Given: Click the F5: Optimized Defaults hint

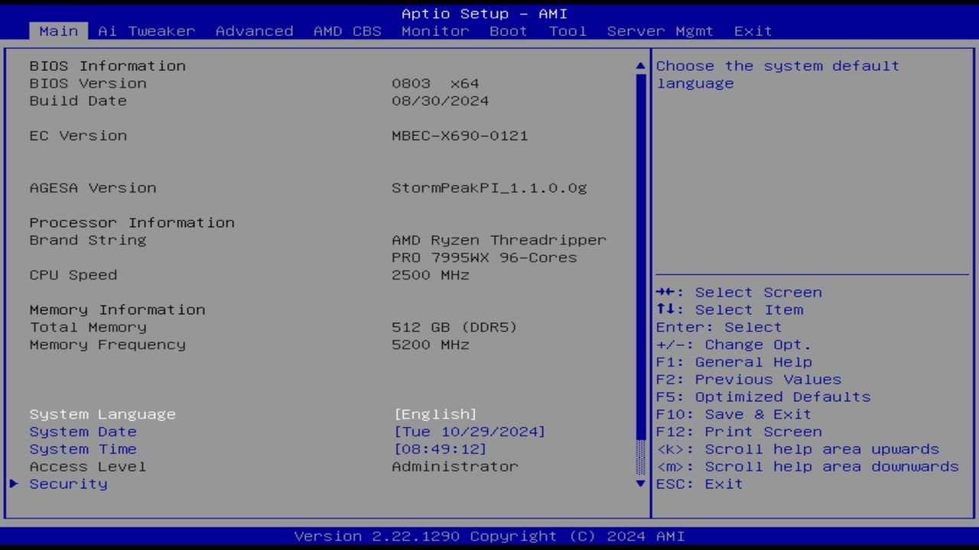Looking at the screenshot, I should [x=763, y=397].
